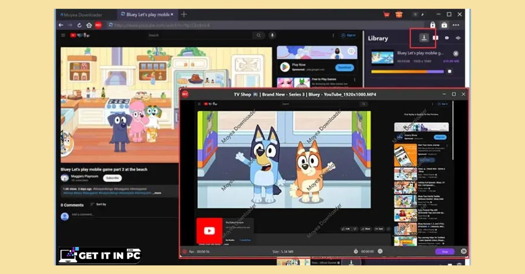The height and width of the screenshot is (274, 525).
Task: Go back with the browser back arrow
Action: click(x=62, y=25)
